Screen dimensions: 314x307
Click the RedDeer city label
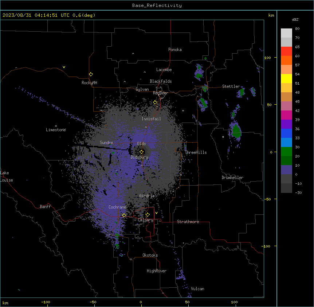point(160,93)
